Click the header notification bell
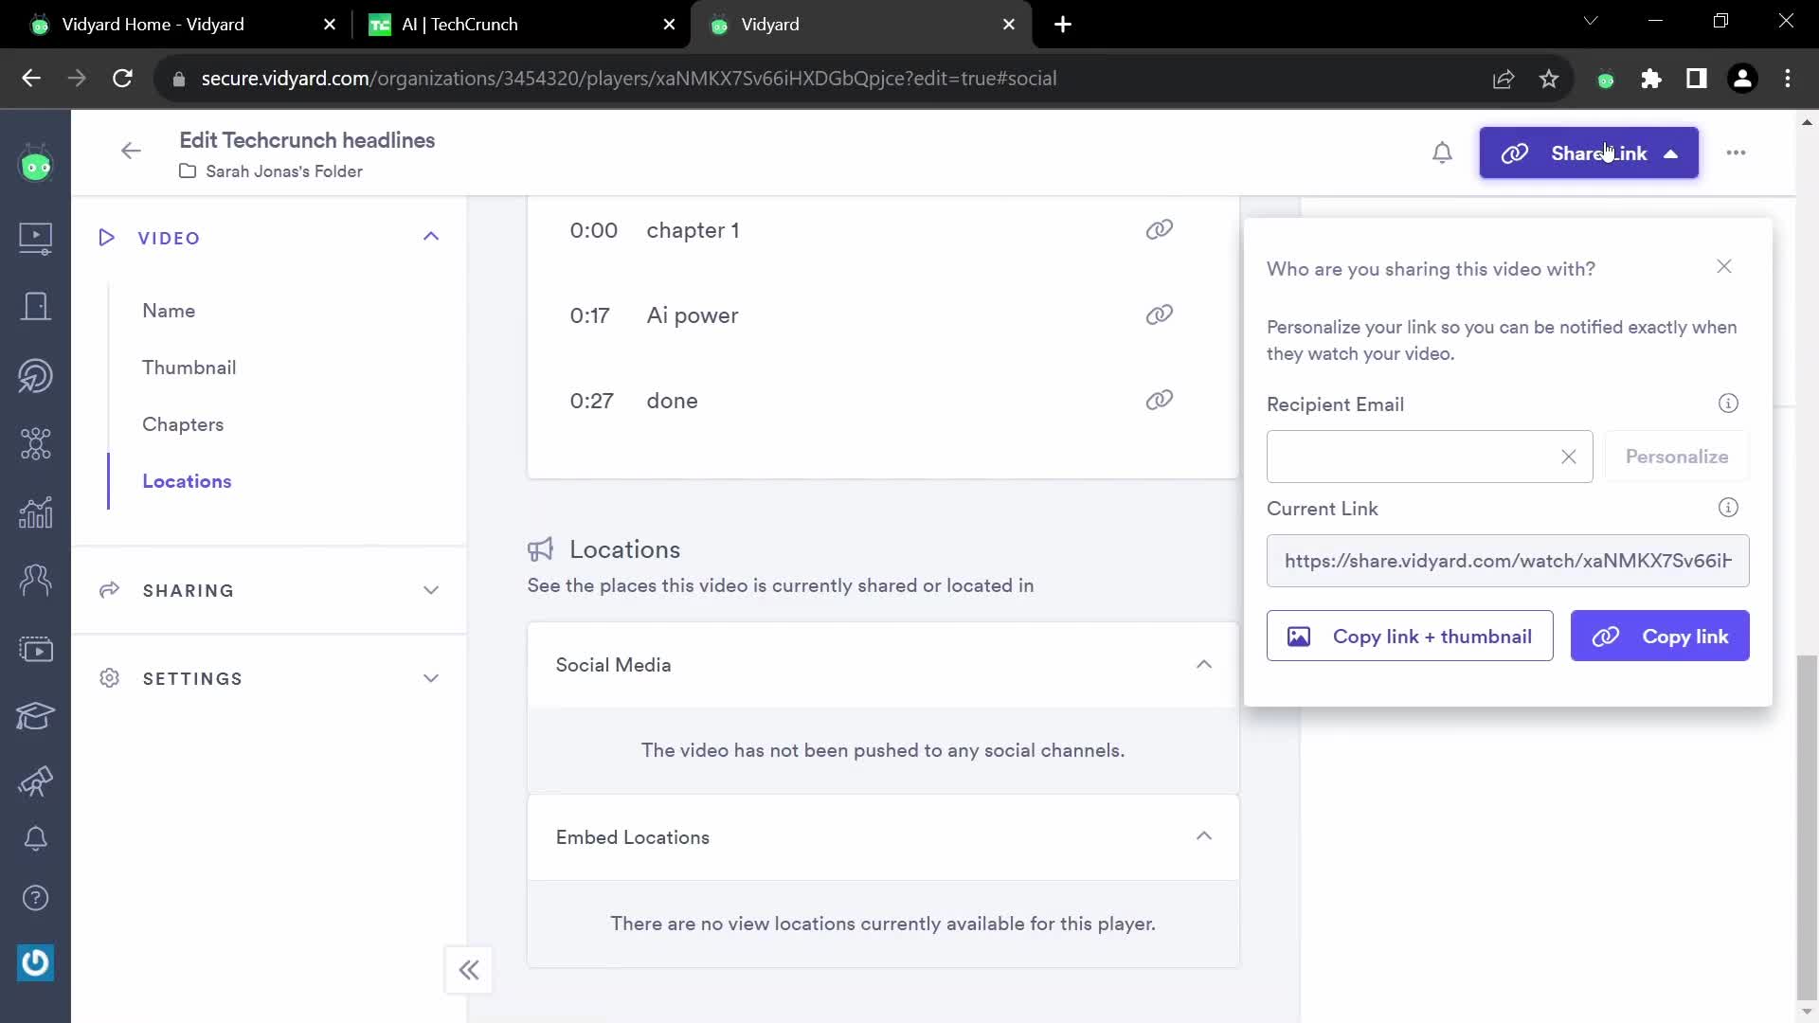1819x1023 pixels. [x=1442, y=153]
